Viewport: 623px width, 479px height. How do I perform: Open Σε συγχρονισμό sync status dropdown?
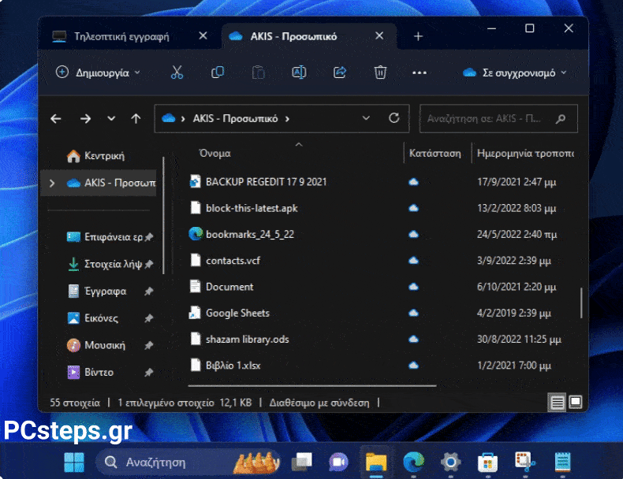coord(514,72)
